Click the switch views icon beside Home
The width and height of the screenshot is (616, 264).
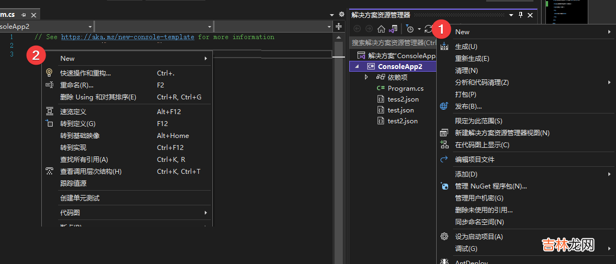coord(393,29)
